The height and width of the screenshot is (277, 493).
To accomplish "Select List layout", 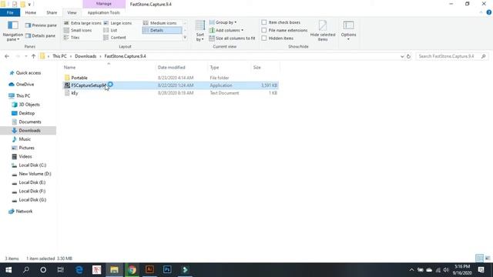I will (x=110, y=30).
